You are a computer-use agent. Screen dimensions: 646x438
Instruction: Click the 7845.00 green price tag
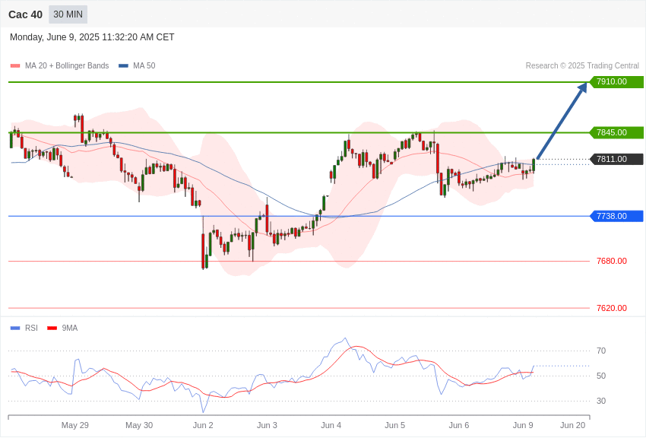(x=617, y=132)
